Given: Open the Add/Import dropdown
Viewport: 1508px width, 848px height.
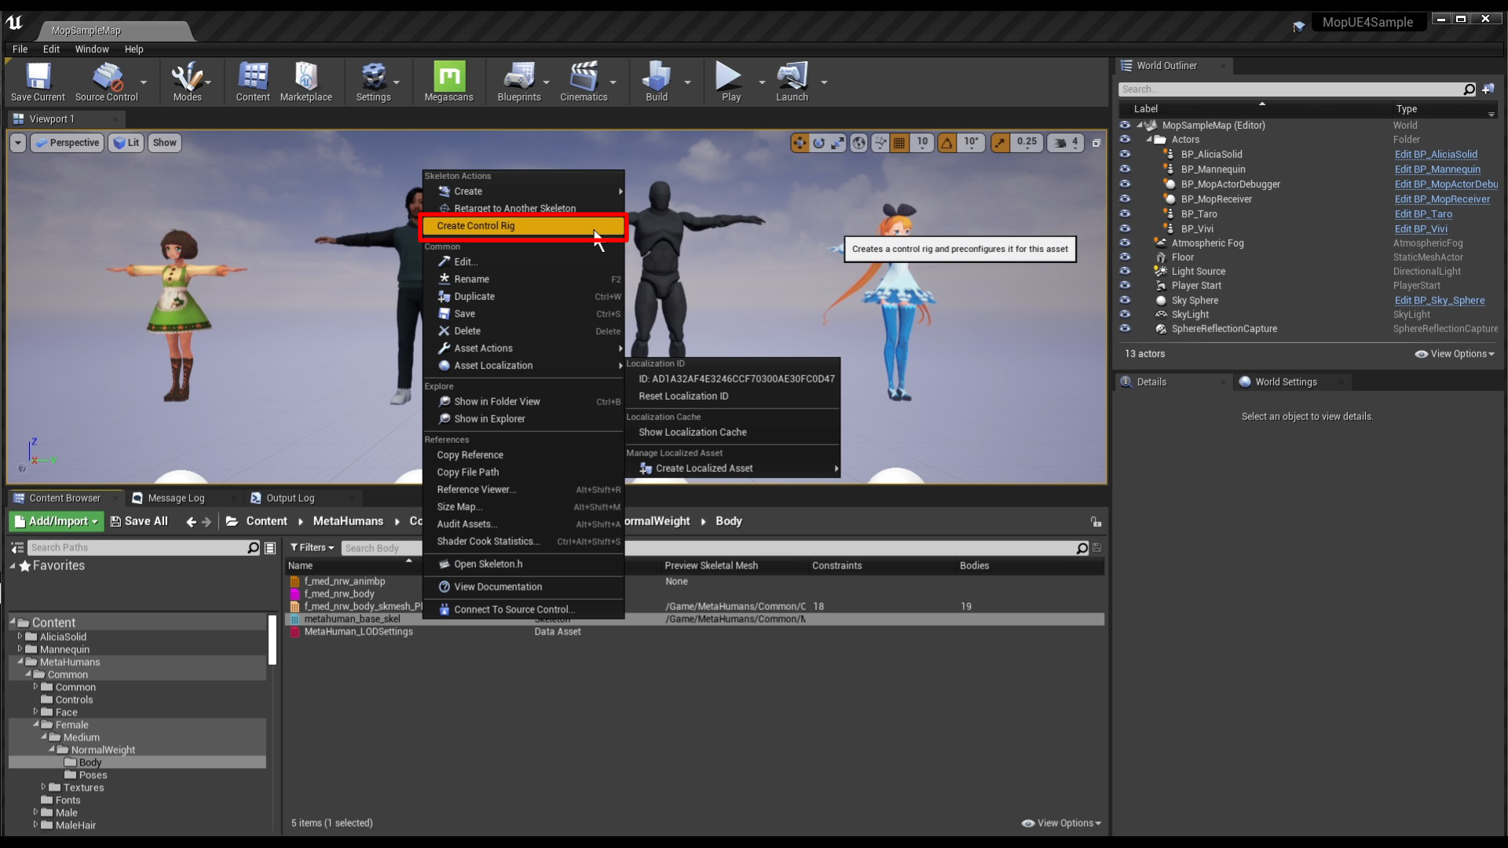Looking at the screenshot, I should 56,521.
